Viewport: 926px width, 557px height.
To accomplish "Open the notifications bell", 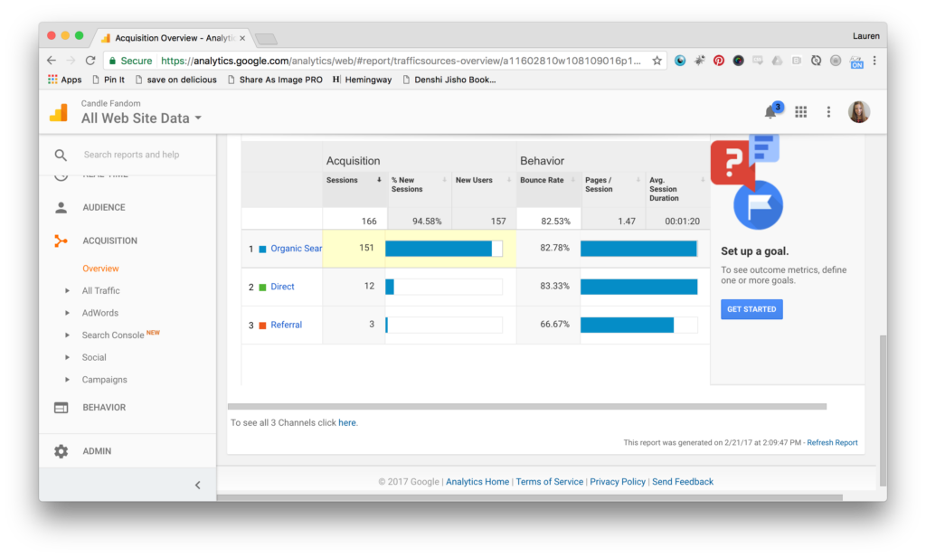I will (770, 111).
